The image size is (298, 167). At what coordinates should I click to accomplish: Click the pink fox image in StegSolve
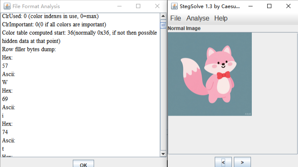click(x=210, y=74)
